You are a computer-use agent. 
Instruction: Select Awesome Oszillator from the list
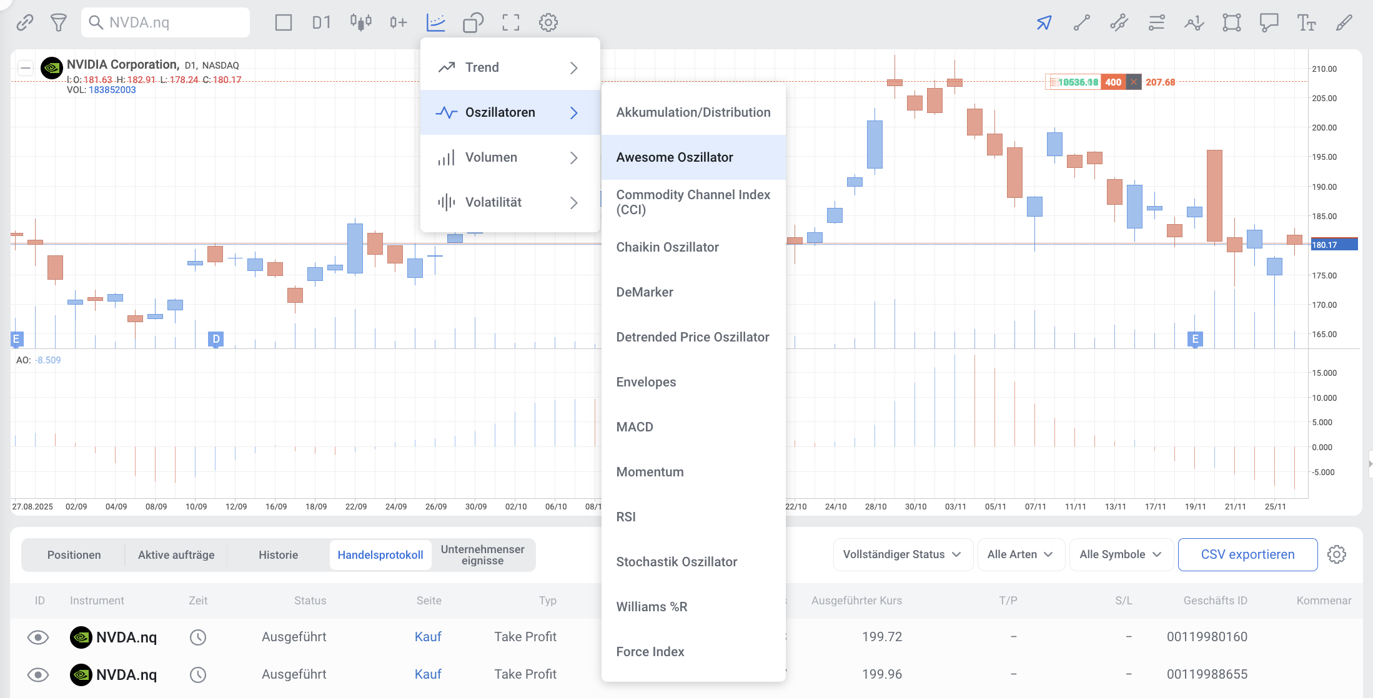[675, 157]
